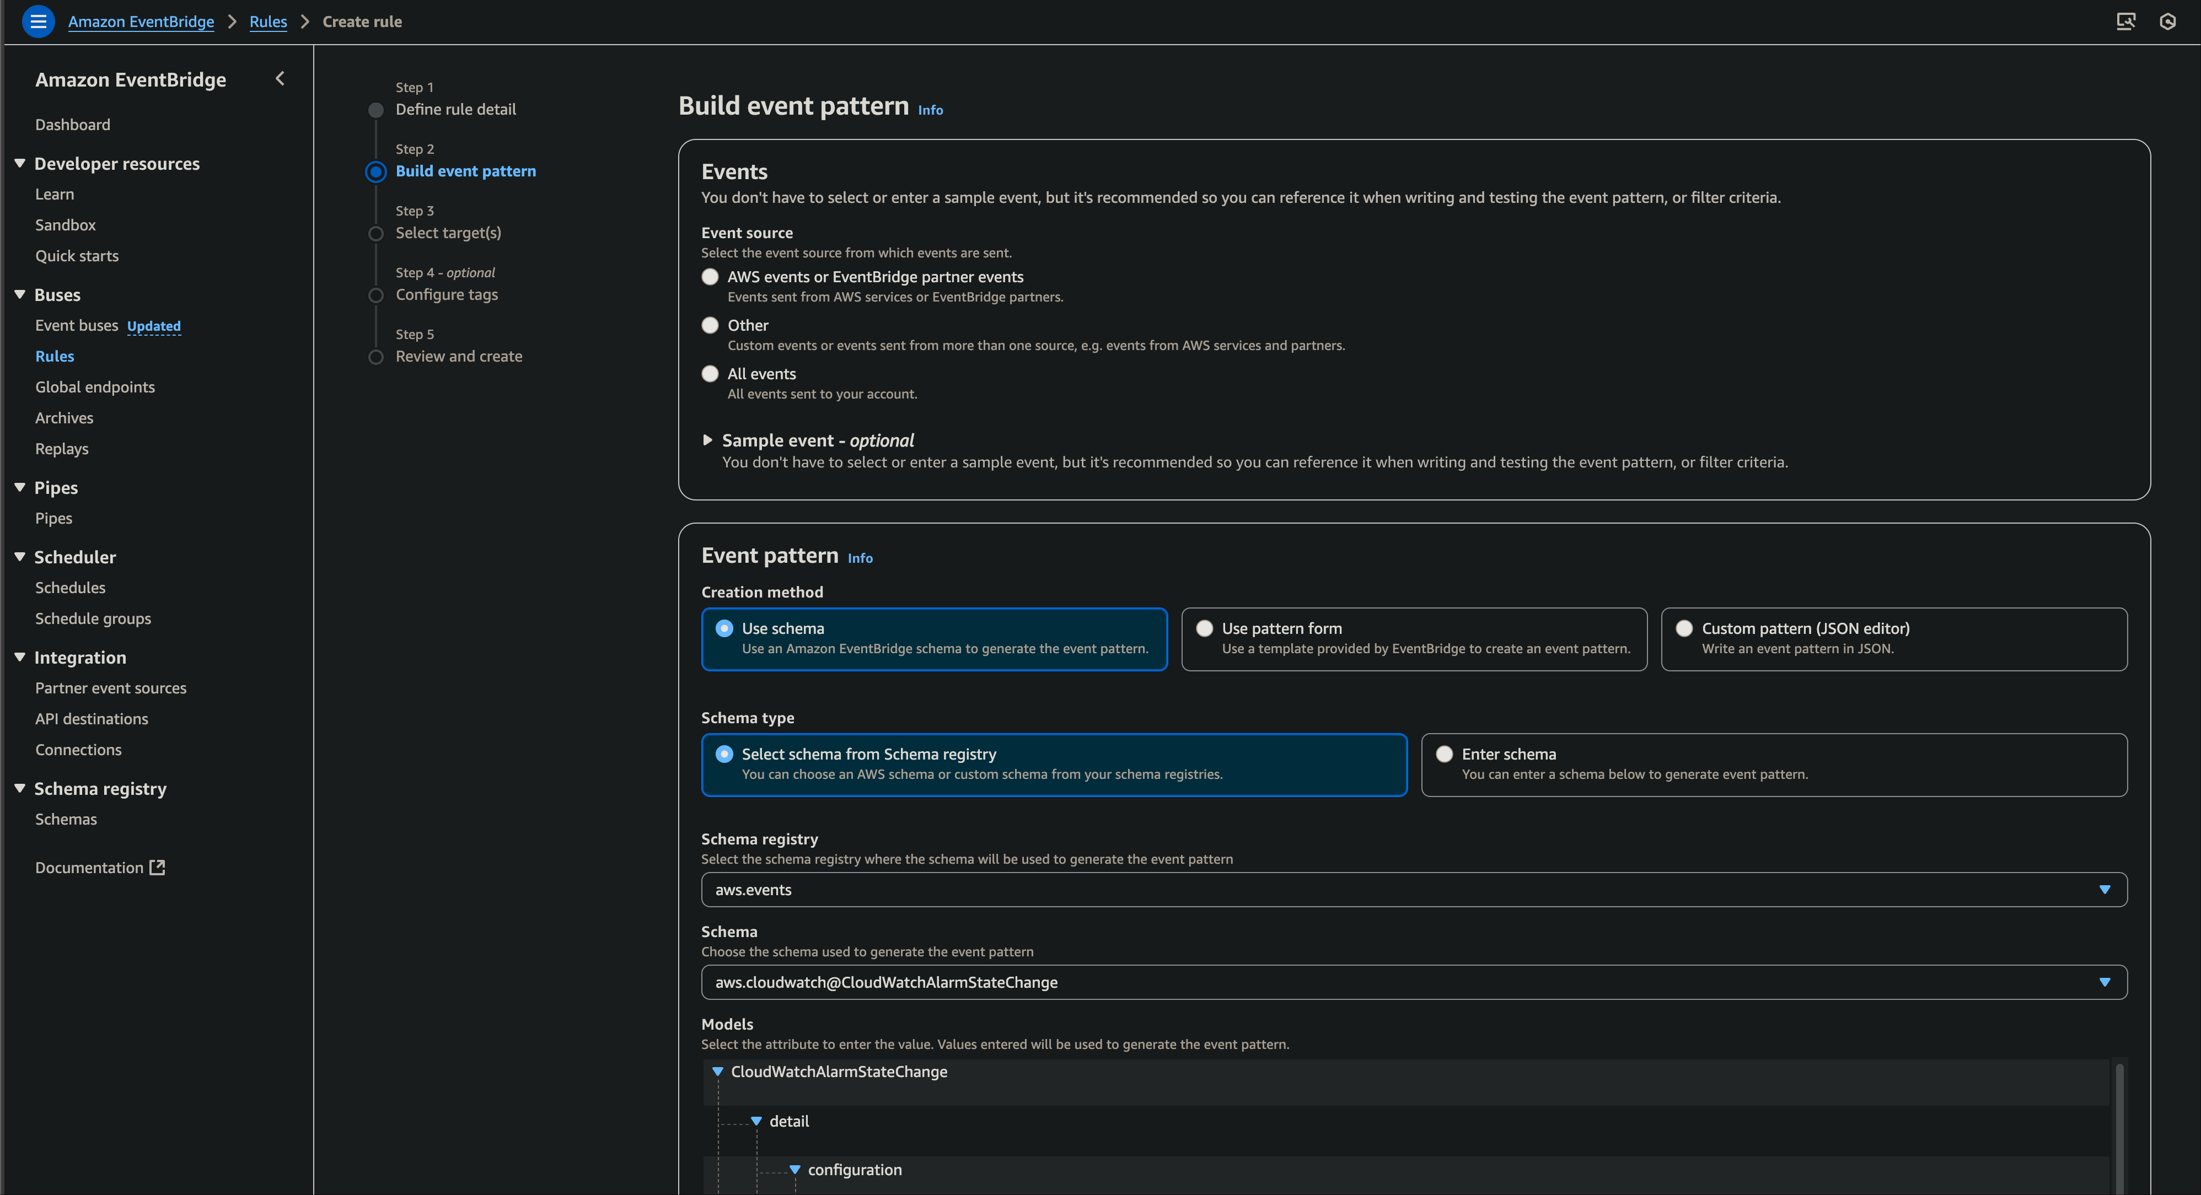The height and width of the screenshot is (1195, 2201).
Task: Open Dashboard in the sidebar
Action: click(73, 125)
